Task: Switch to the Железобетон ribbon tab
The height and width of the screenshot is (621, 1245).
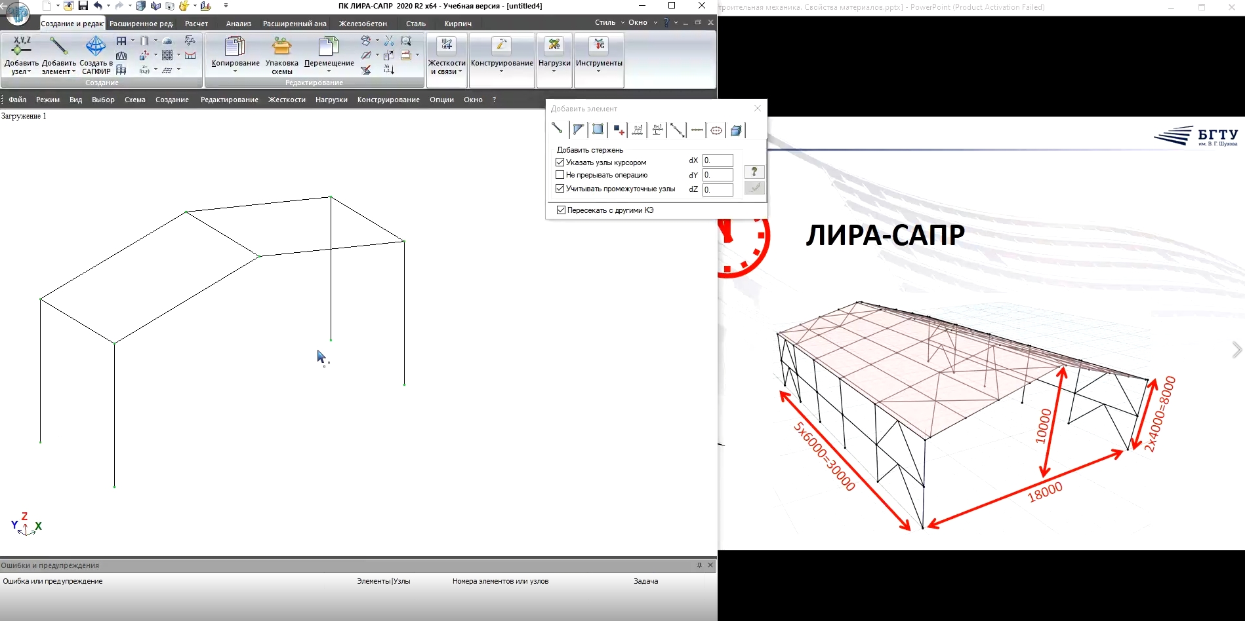Action: (x=363, y=24)
